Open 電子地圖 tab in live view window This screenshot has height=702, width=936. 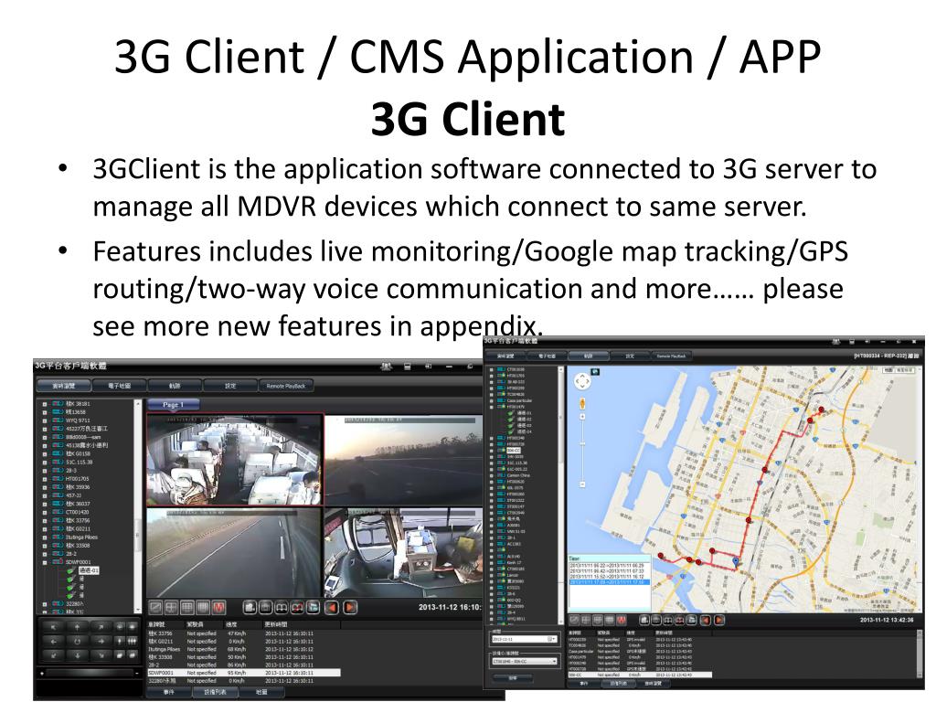(x=119, y=387)
